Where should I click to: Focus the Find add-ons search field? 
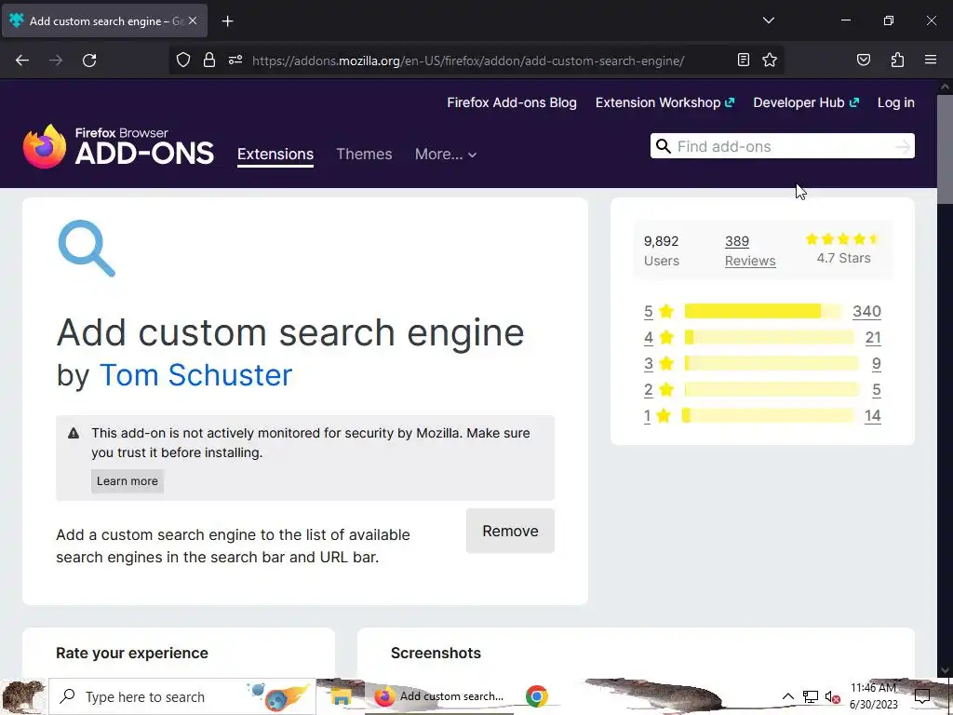[782, 146]
